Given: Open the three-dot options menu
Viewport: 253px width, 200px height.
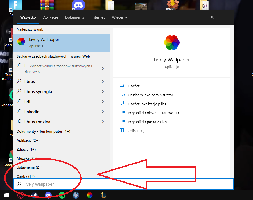Looking at the screenshot, I should [225, 17].
